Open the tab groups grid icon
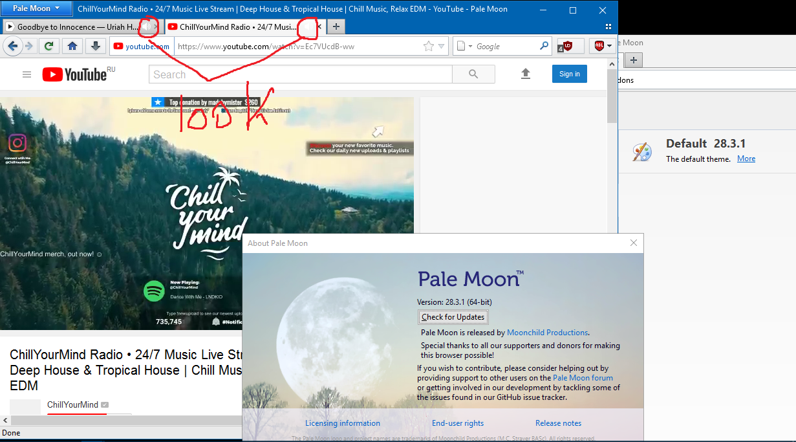The image size is (796, 442). 608,27
